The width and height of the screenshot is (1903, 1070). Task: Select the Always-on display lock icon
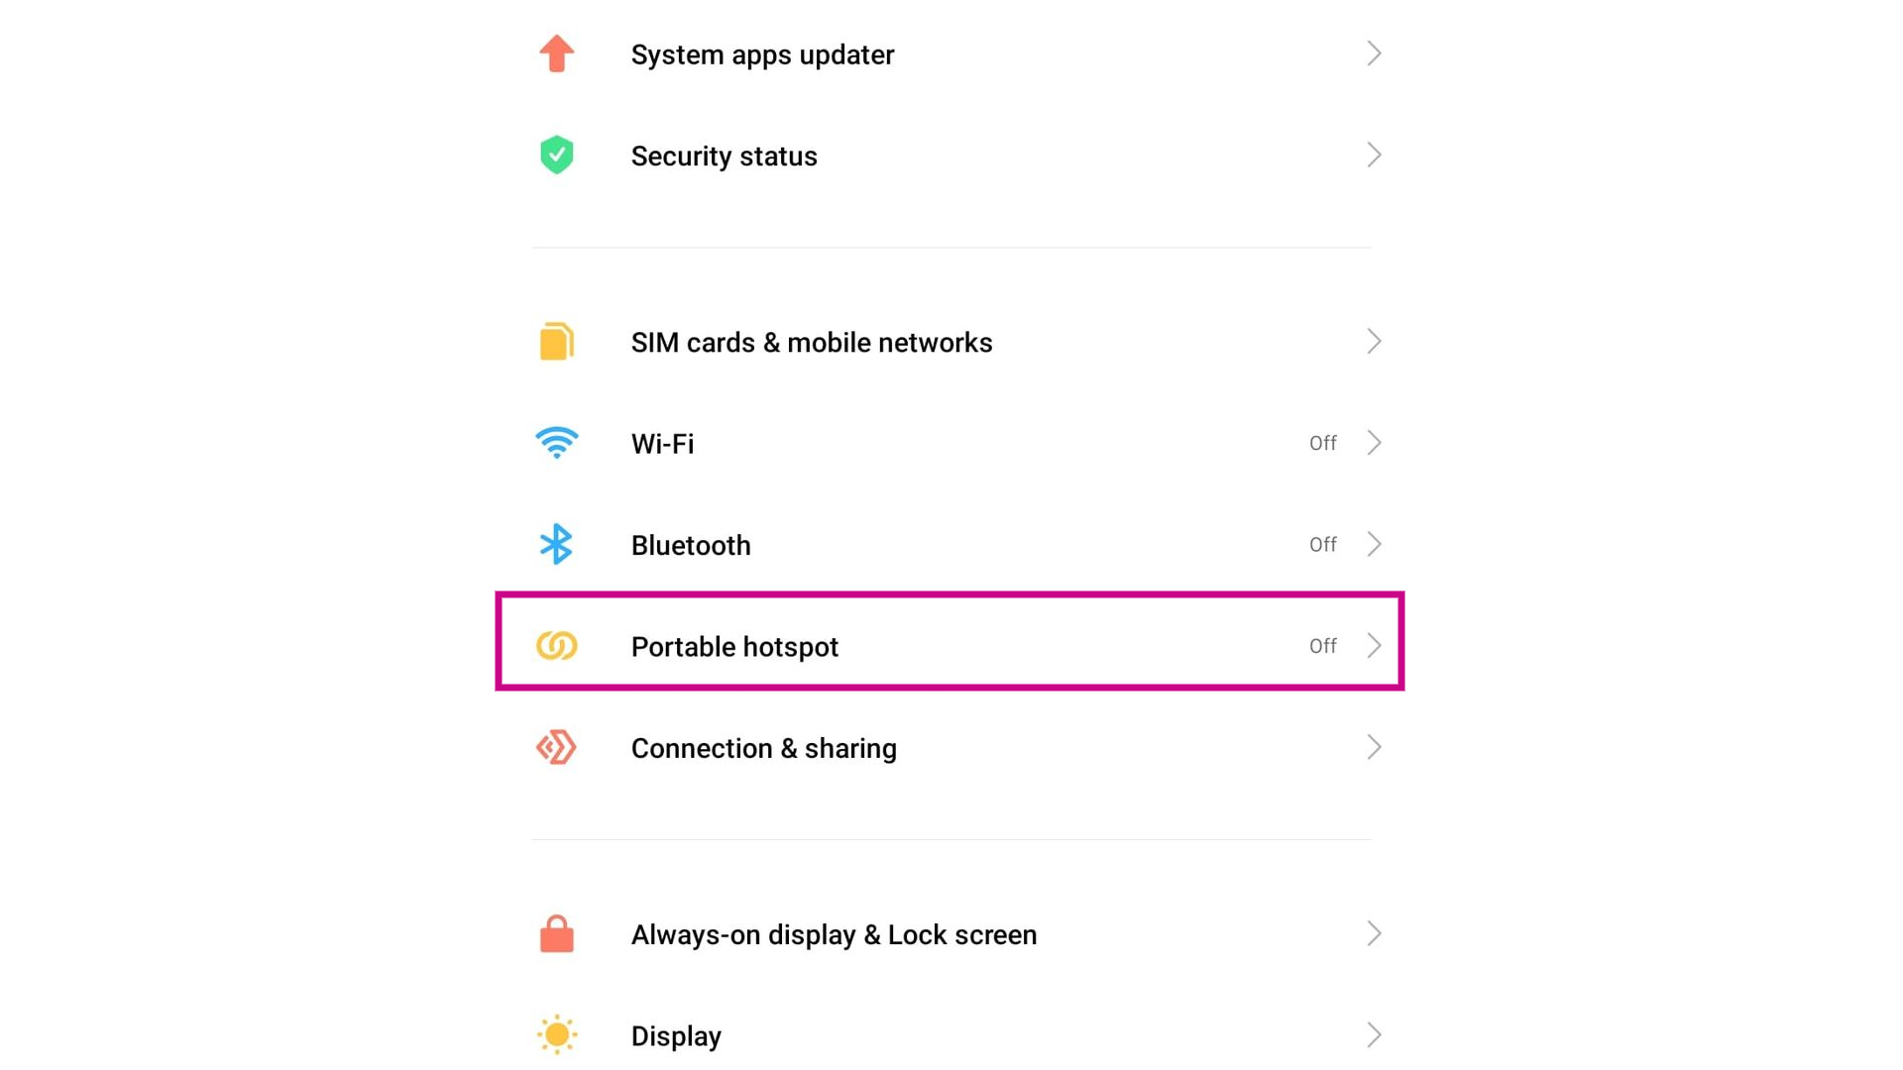(x=556, y=933)
